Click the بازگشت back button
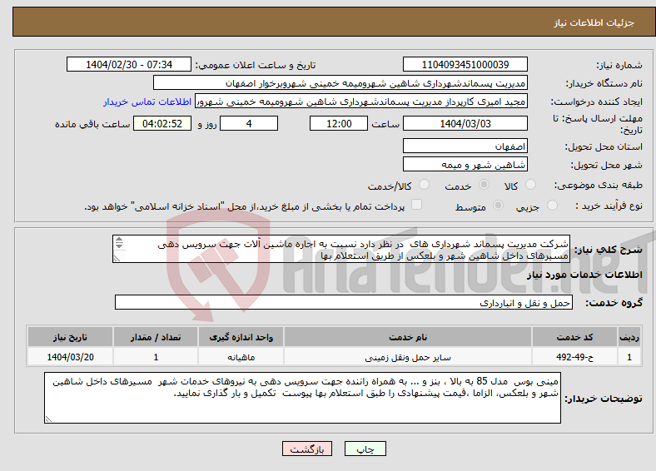Image resolution: width=656 pixels, height=471 pixels. point(307,449)
